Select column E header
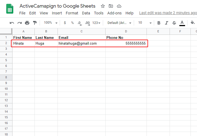The width and height of the screenshot is (197, 136). click(158, 31)
